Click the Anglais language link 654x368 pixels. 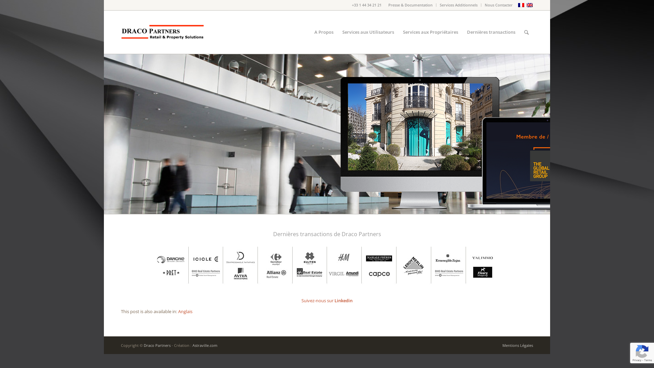pyautogui.click(x=185, y=311)
